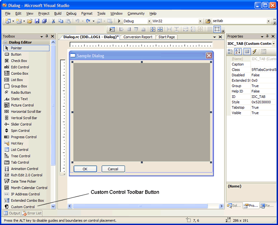Select the Progress Control tool
Image resolution: width=278 pixels, height=225 pixels.
click(x=24, y=137)
